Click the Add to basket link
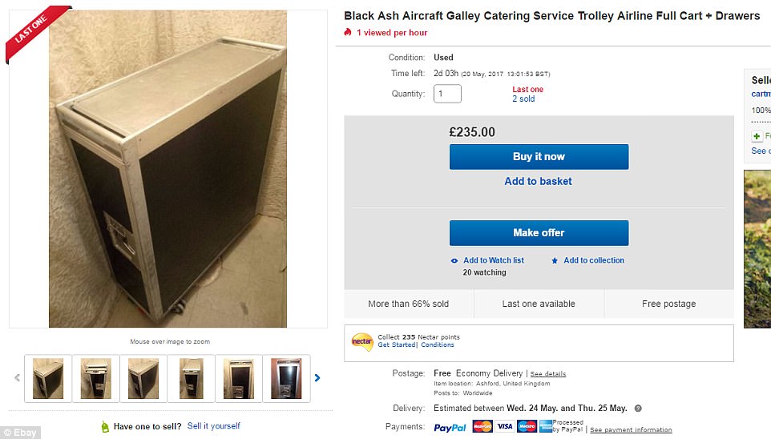 point(538,181)
